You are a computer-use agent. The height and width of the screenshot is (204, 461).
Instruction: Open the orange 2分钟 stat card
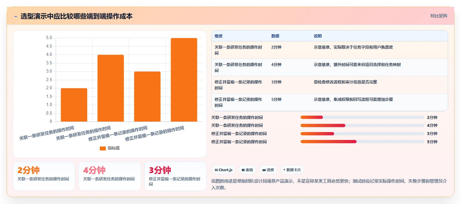click(44, 176)
